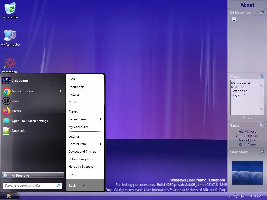Image resolution: width=267 pixels, height=200 pixels.
Task: Expand Control Panel submenu arrow
Action: pyautogui.click(x=100, y=144)
